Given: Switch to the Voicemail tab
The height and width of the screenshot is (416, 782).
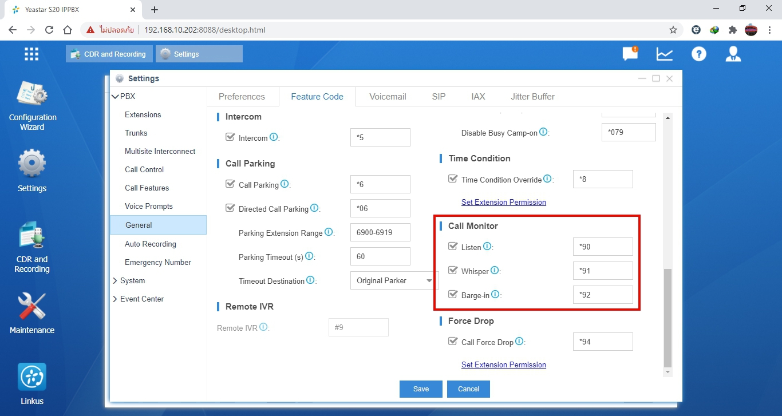Looking at the screenshot, I should 388,97.
